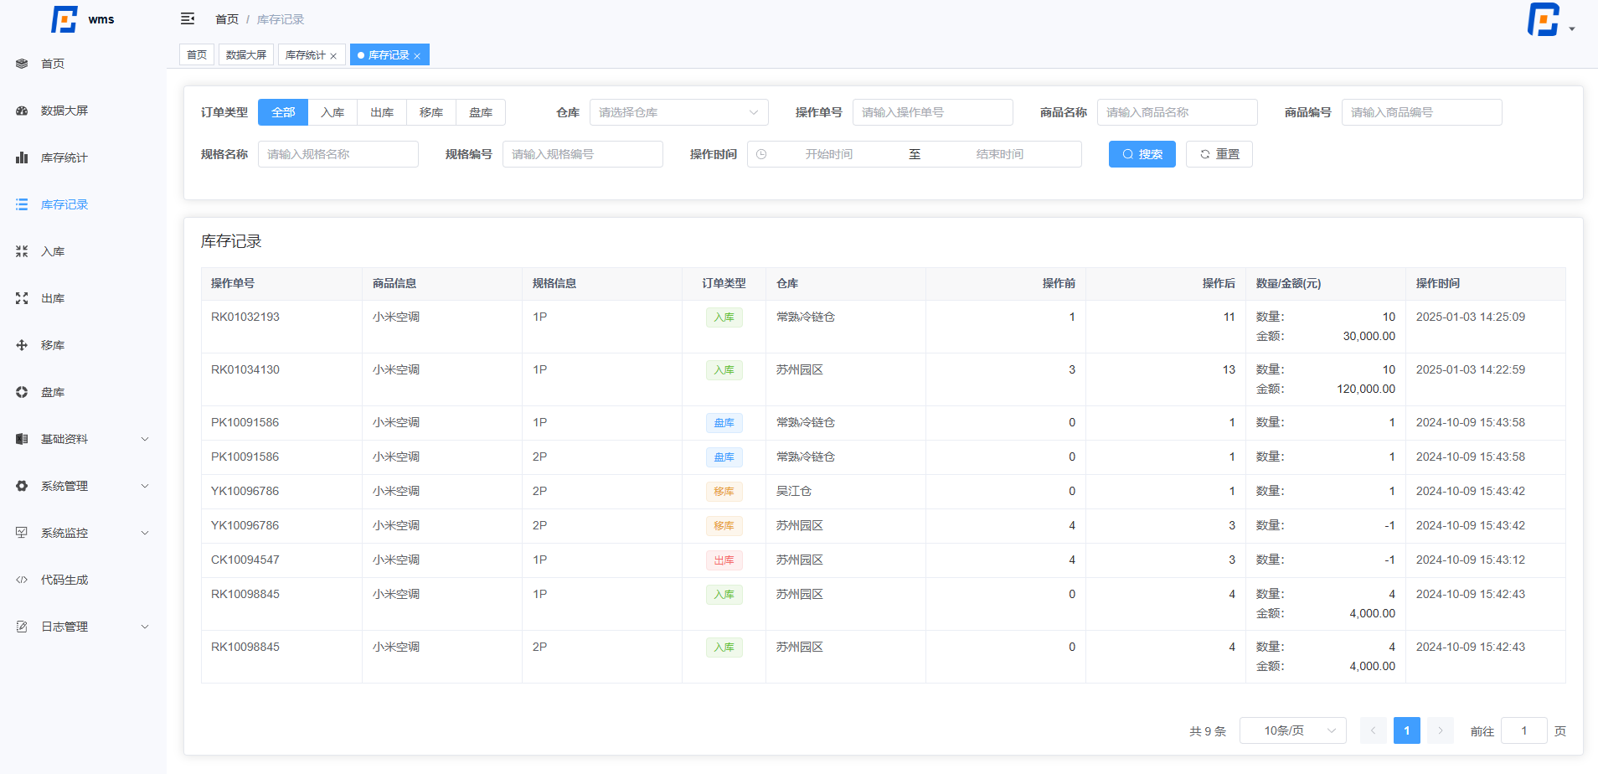Close the 库存记录 tab with its x
Viewport: 1598px width, 774px height.
point(417,56)
